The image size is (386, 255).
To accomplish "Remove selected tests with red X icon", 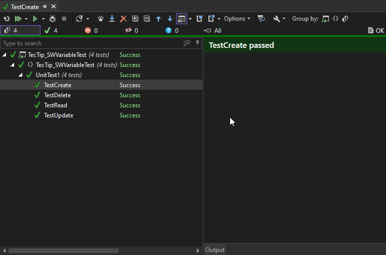I will pos(123,19).
